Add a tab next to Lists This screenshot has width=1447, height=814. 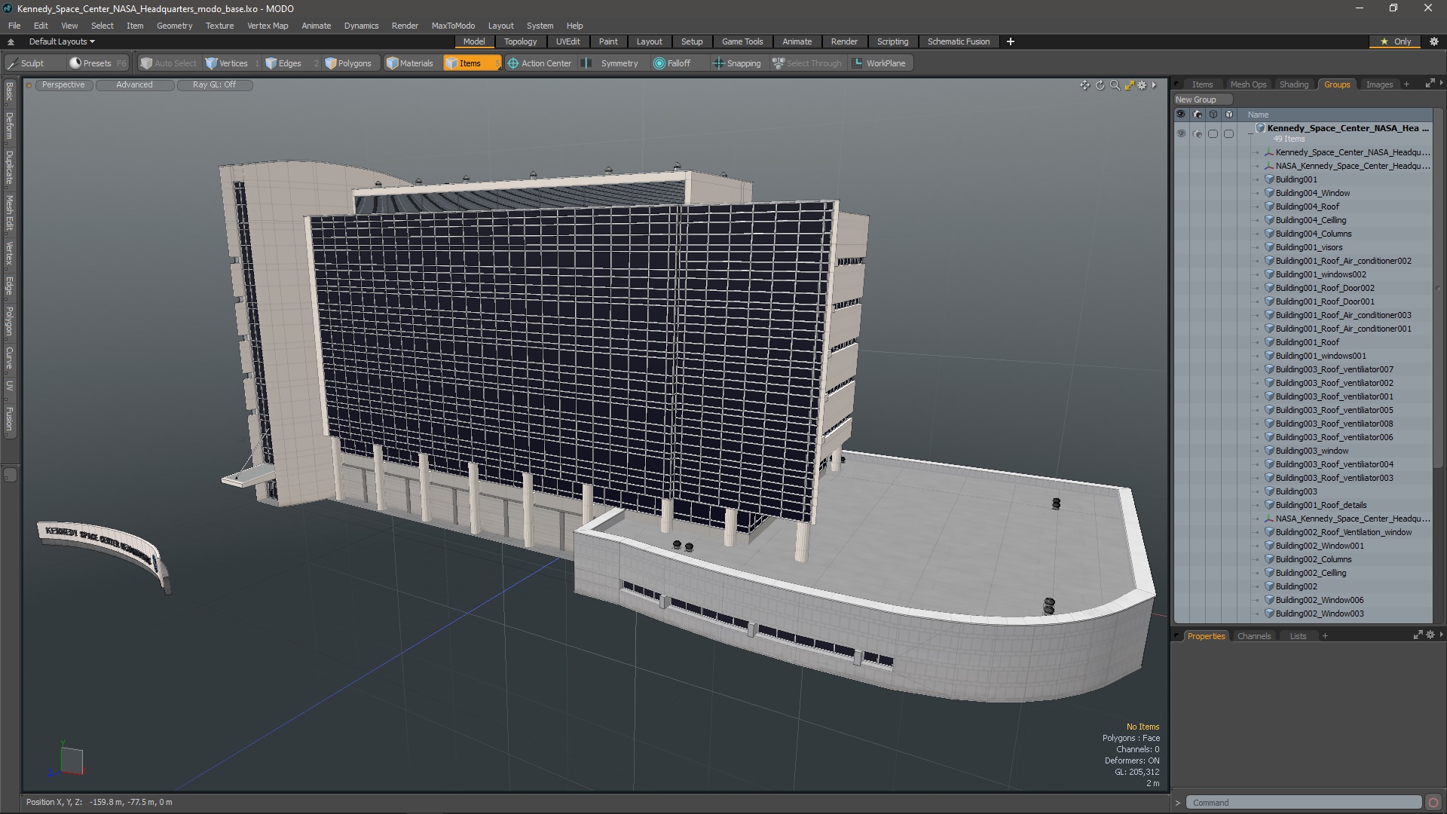click(x=1324, y=636)
